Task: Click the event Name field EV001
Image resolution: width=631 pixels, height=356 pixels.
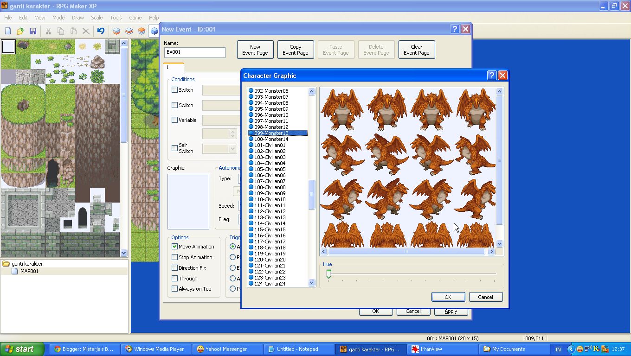Action: pyautogui.click(x=195, y=52)
